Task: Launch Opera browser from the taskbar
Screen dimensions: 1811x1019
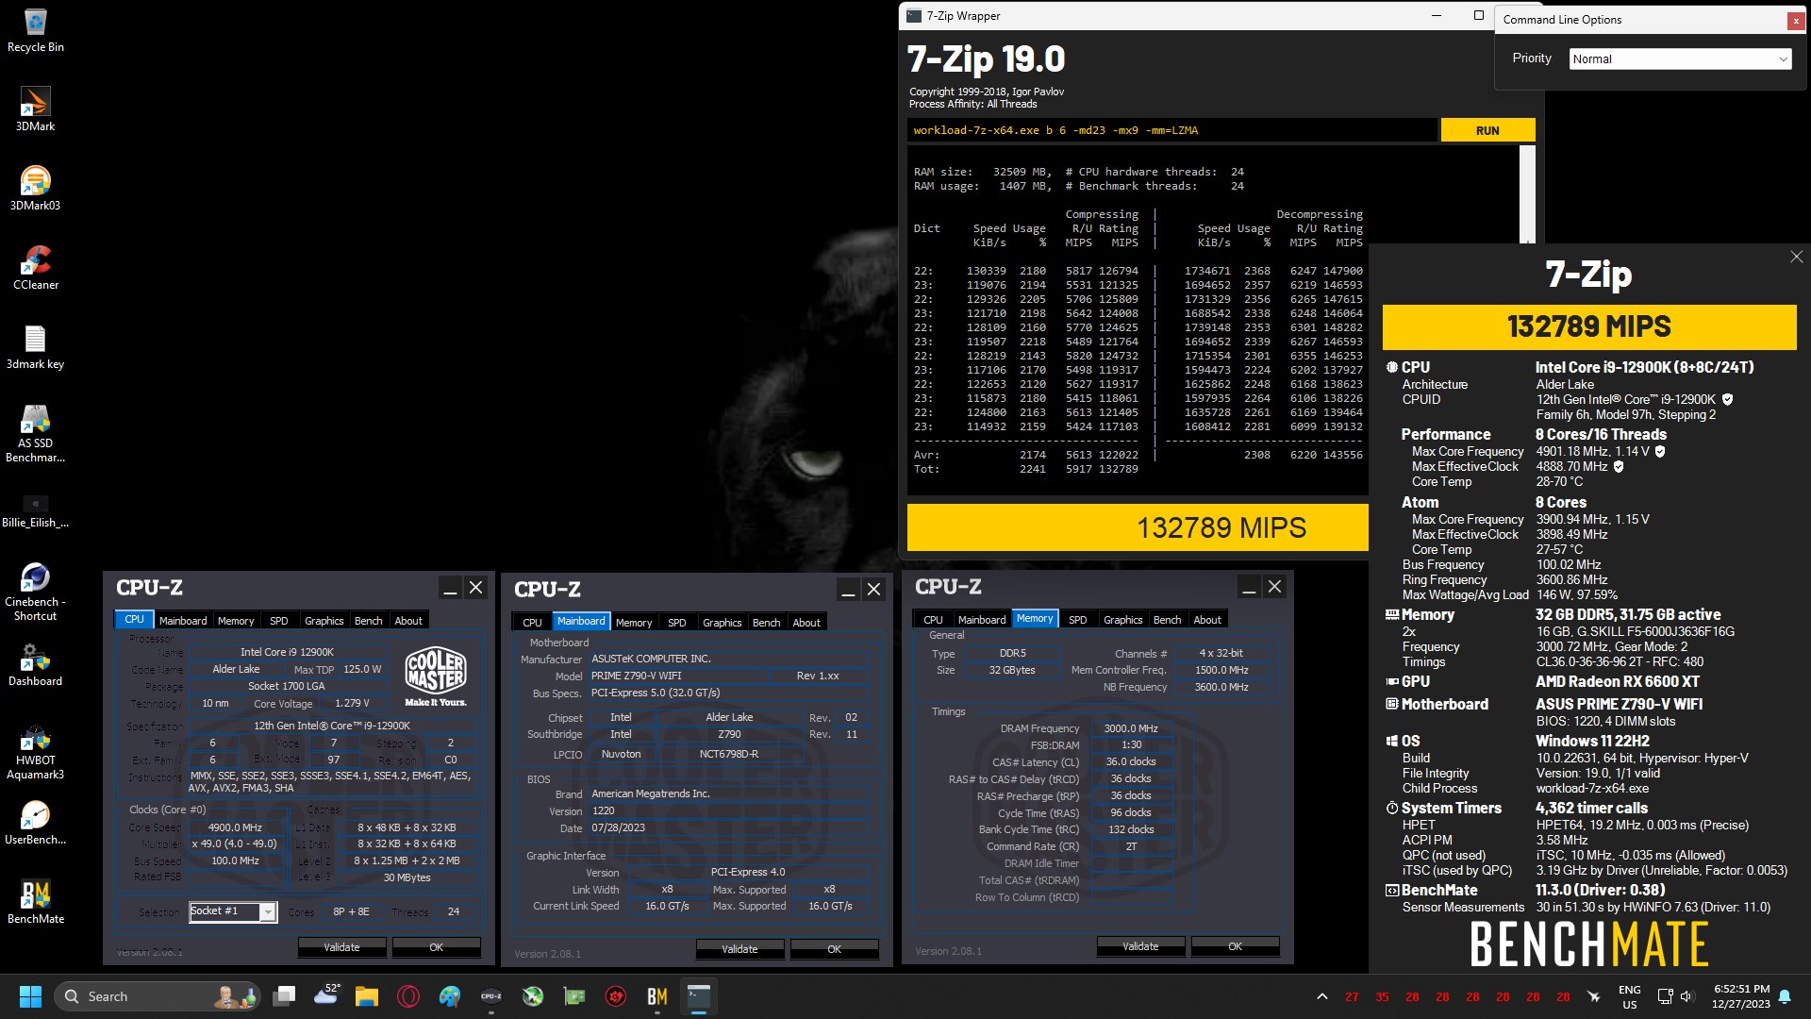Action: point(408,996)
